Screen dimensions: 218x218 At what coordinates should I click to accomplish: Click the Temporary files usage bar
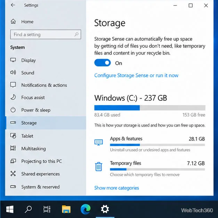coord(158,169)
